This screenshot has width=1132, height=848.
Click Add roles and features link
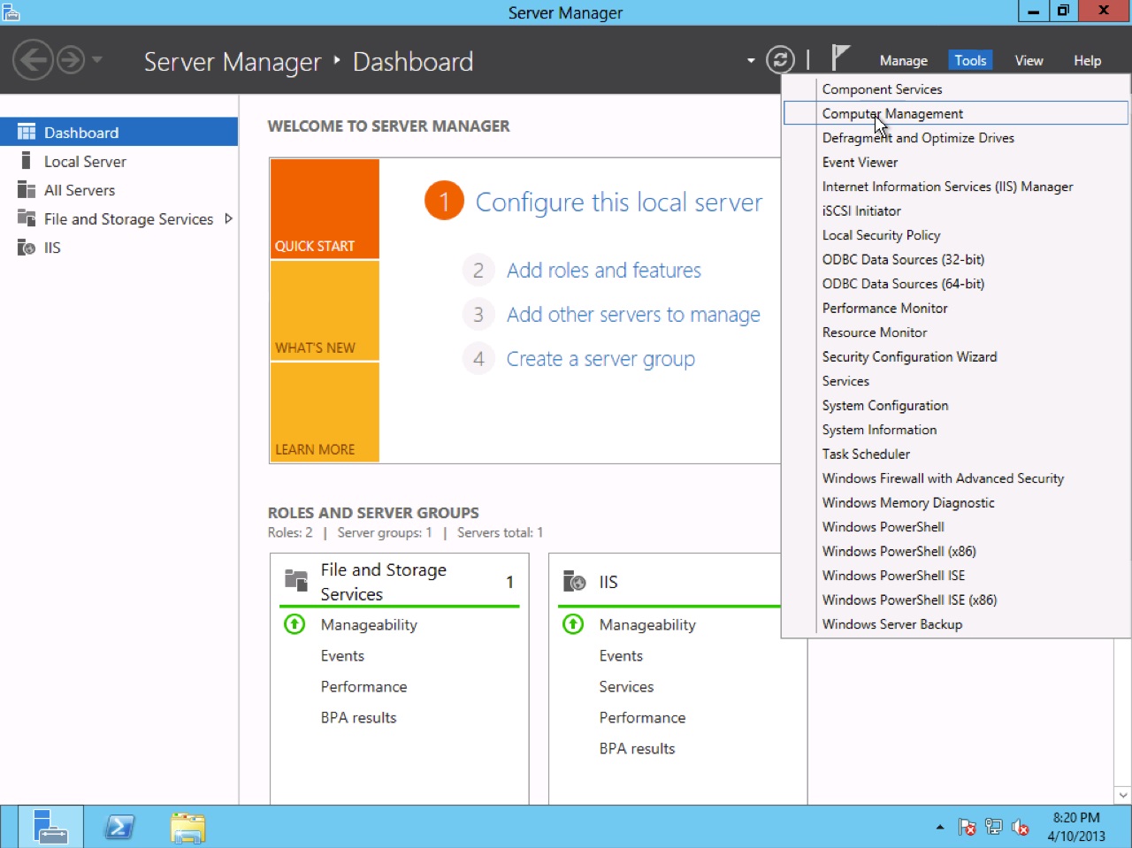[x=603, y=271]
